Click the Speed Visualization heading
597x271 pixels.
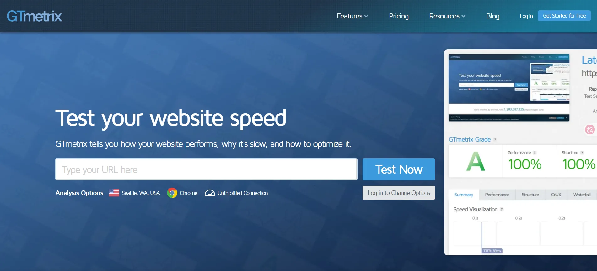coord(476,209)
